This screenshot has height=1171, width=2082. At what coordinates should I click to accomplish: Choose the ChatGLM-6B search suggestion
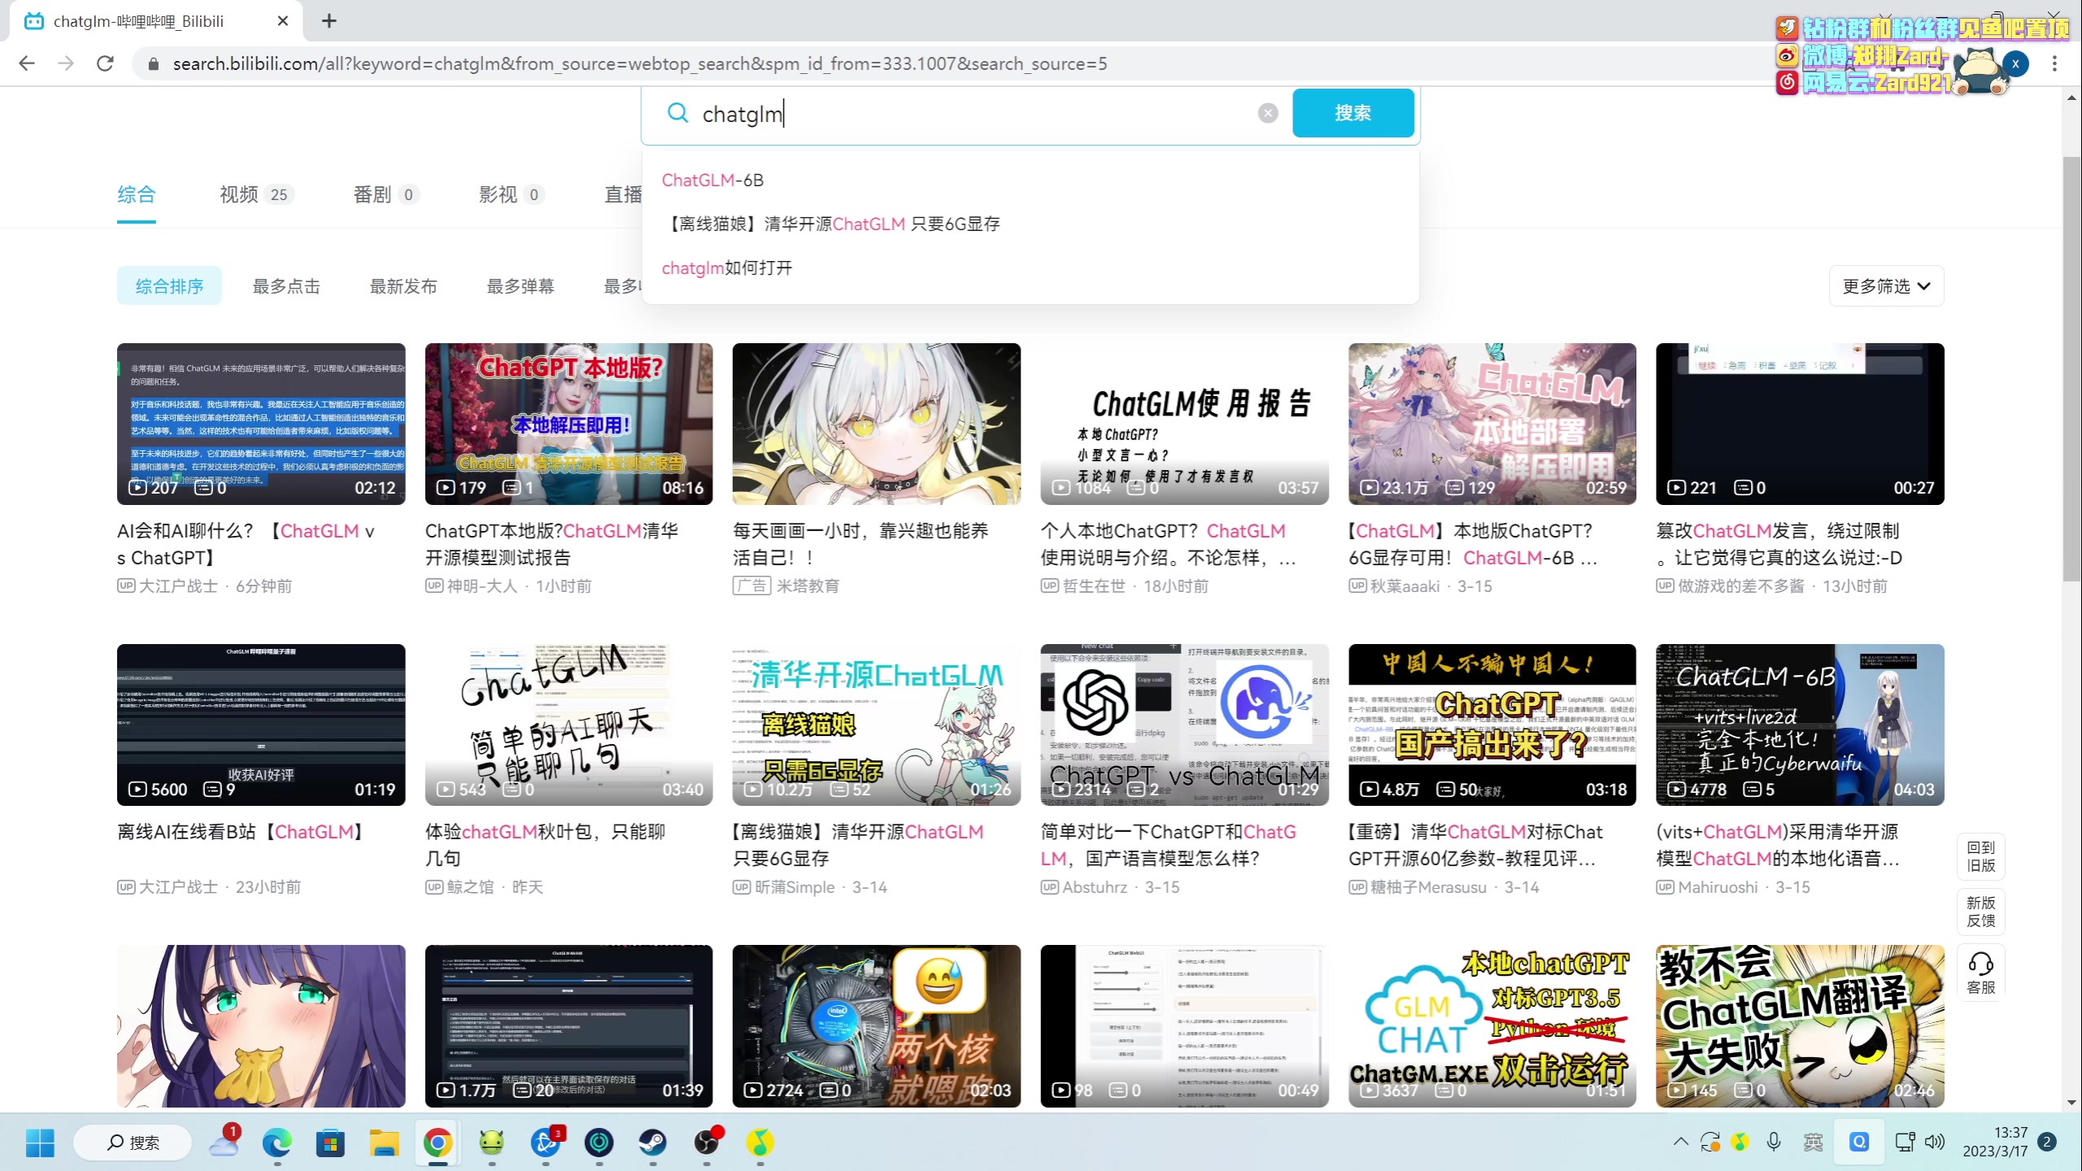pyautogui.click(x=712, y=180)
